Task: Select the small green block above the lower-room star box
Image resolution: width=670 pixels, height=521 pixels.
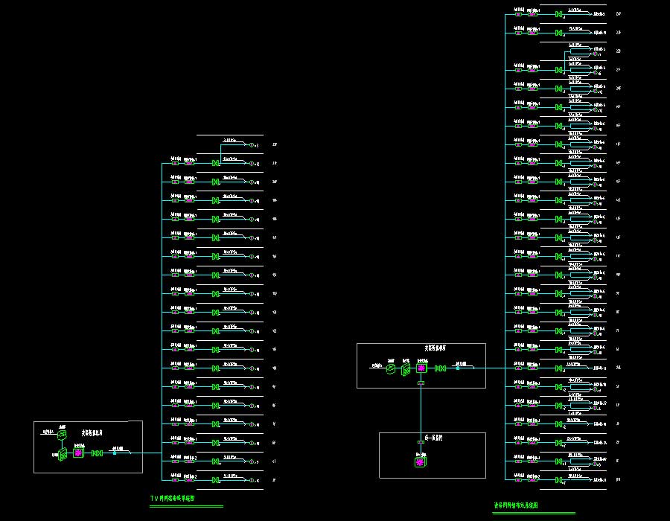Action: tap(421, 442)
